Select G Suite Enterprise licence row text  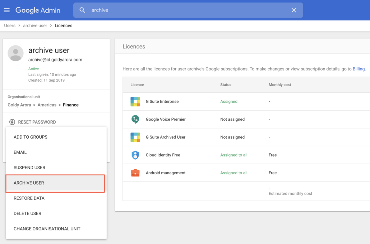pos(162,101)
